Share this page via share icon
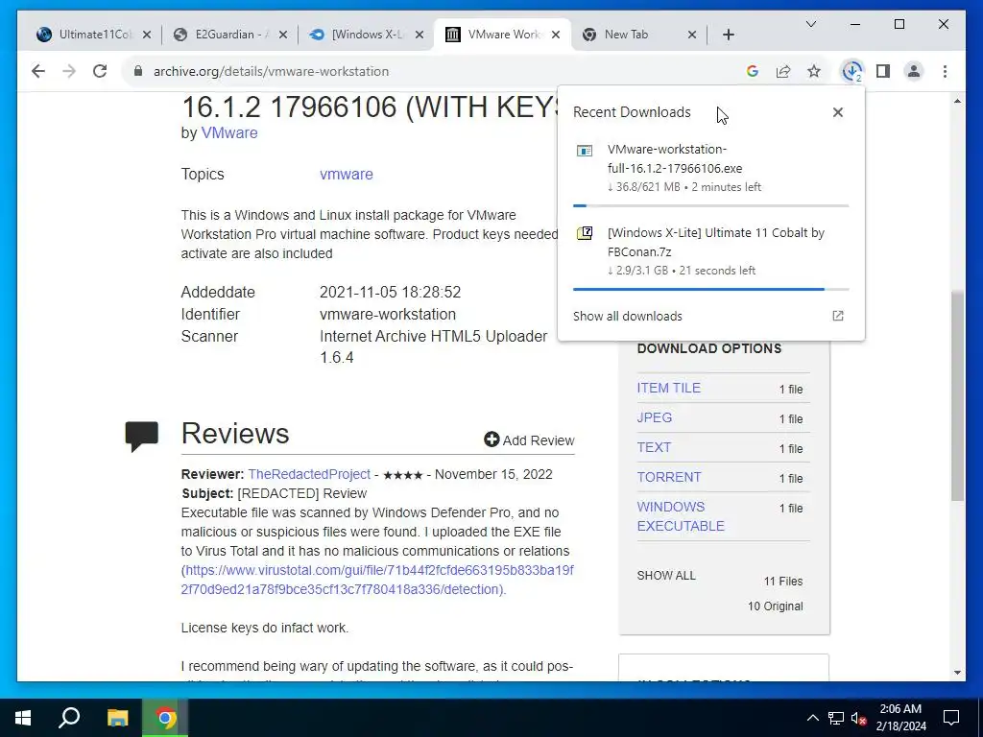This screenshot has width=983, height=737. coord(783,71)
